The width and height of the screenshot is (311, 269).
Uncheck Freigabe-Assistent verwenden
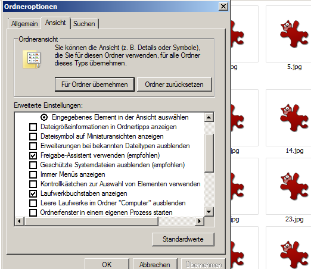[x=33, y=155]
